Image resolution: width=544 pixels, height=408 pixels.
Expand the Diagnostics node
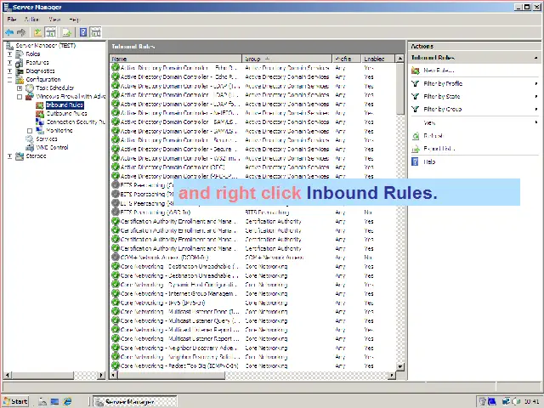click(x=9, y=71)
